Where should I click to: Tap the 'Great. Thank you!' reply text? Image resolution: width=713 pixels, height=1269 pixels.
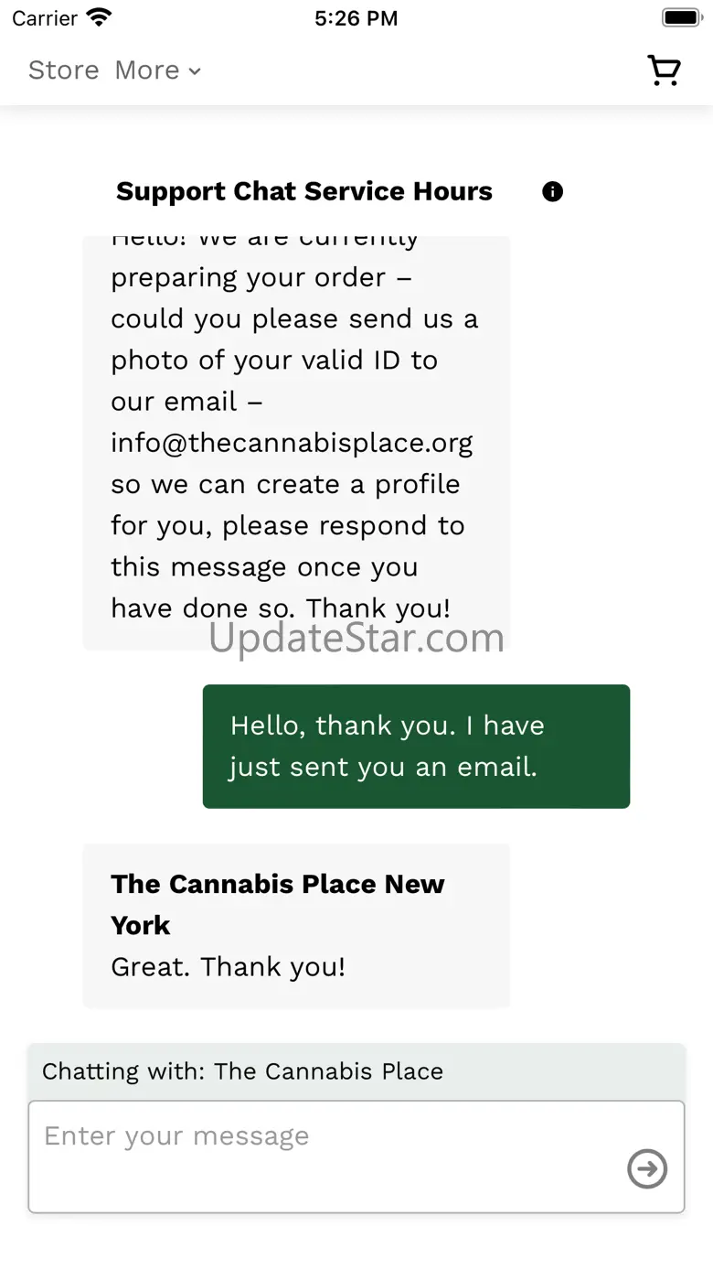click(x=229, y=966)
